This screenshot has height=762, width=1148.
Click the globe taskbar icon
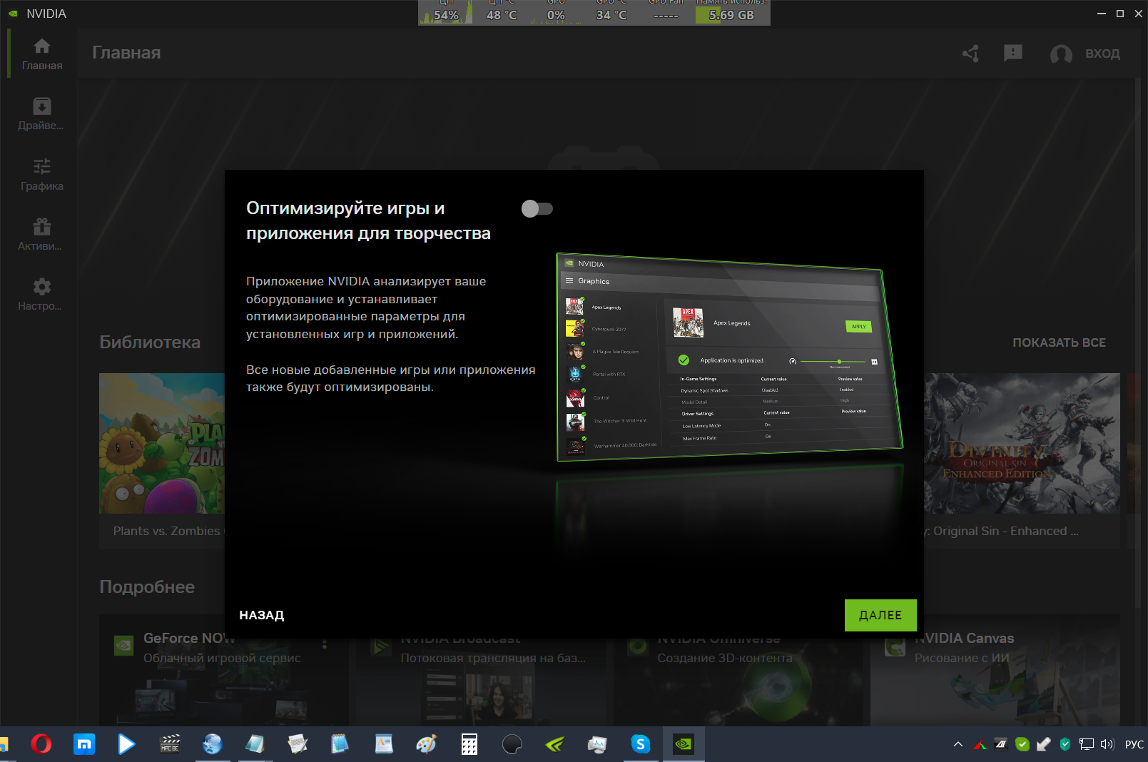(212, 744)
